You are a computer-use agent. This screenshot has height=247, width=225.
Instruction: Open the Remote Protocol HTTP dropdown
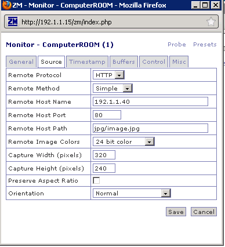(108, 75)
